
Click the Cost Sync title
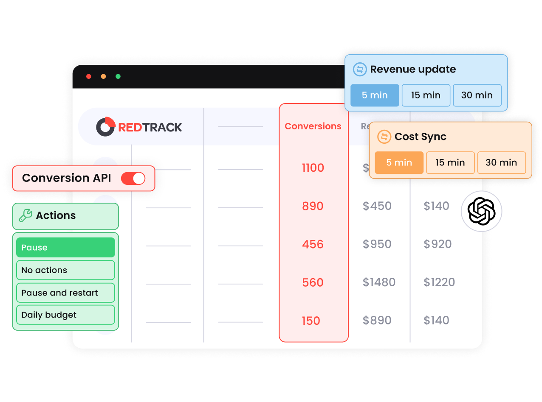421,137
